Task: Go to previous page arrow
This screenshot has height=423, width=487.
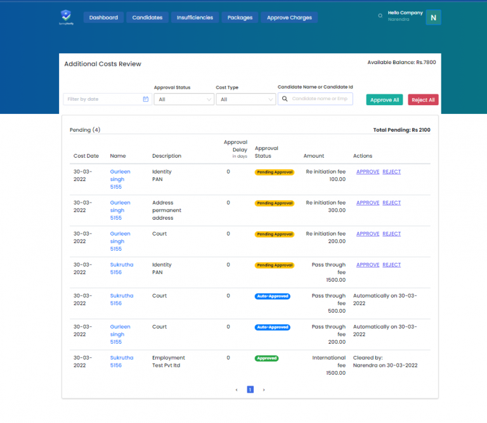Action: tap(237, 390)
